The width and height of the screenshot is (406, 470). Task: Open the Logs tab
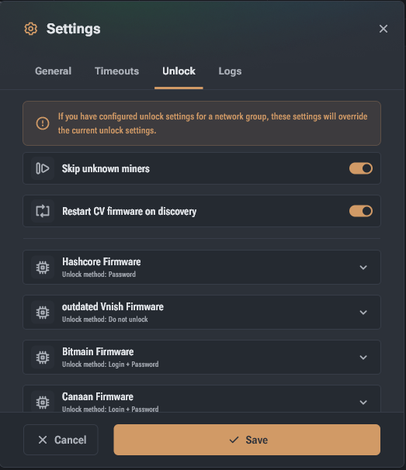coord(230,71)
